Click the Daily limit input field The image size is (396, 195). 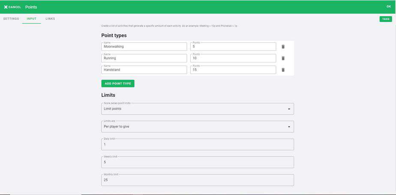(198, 145)
